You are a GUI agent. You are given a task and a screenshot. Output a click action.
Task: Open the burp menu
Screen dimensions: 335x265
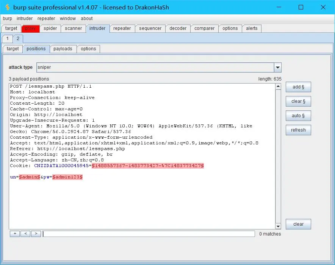pyautogui.click(x=7, y=19)
